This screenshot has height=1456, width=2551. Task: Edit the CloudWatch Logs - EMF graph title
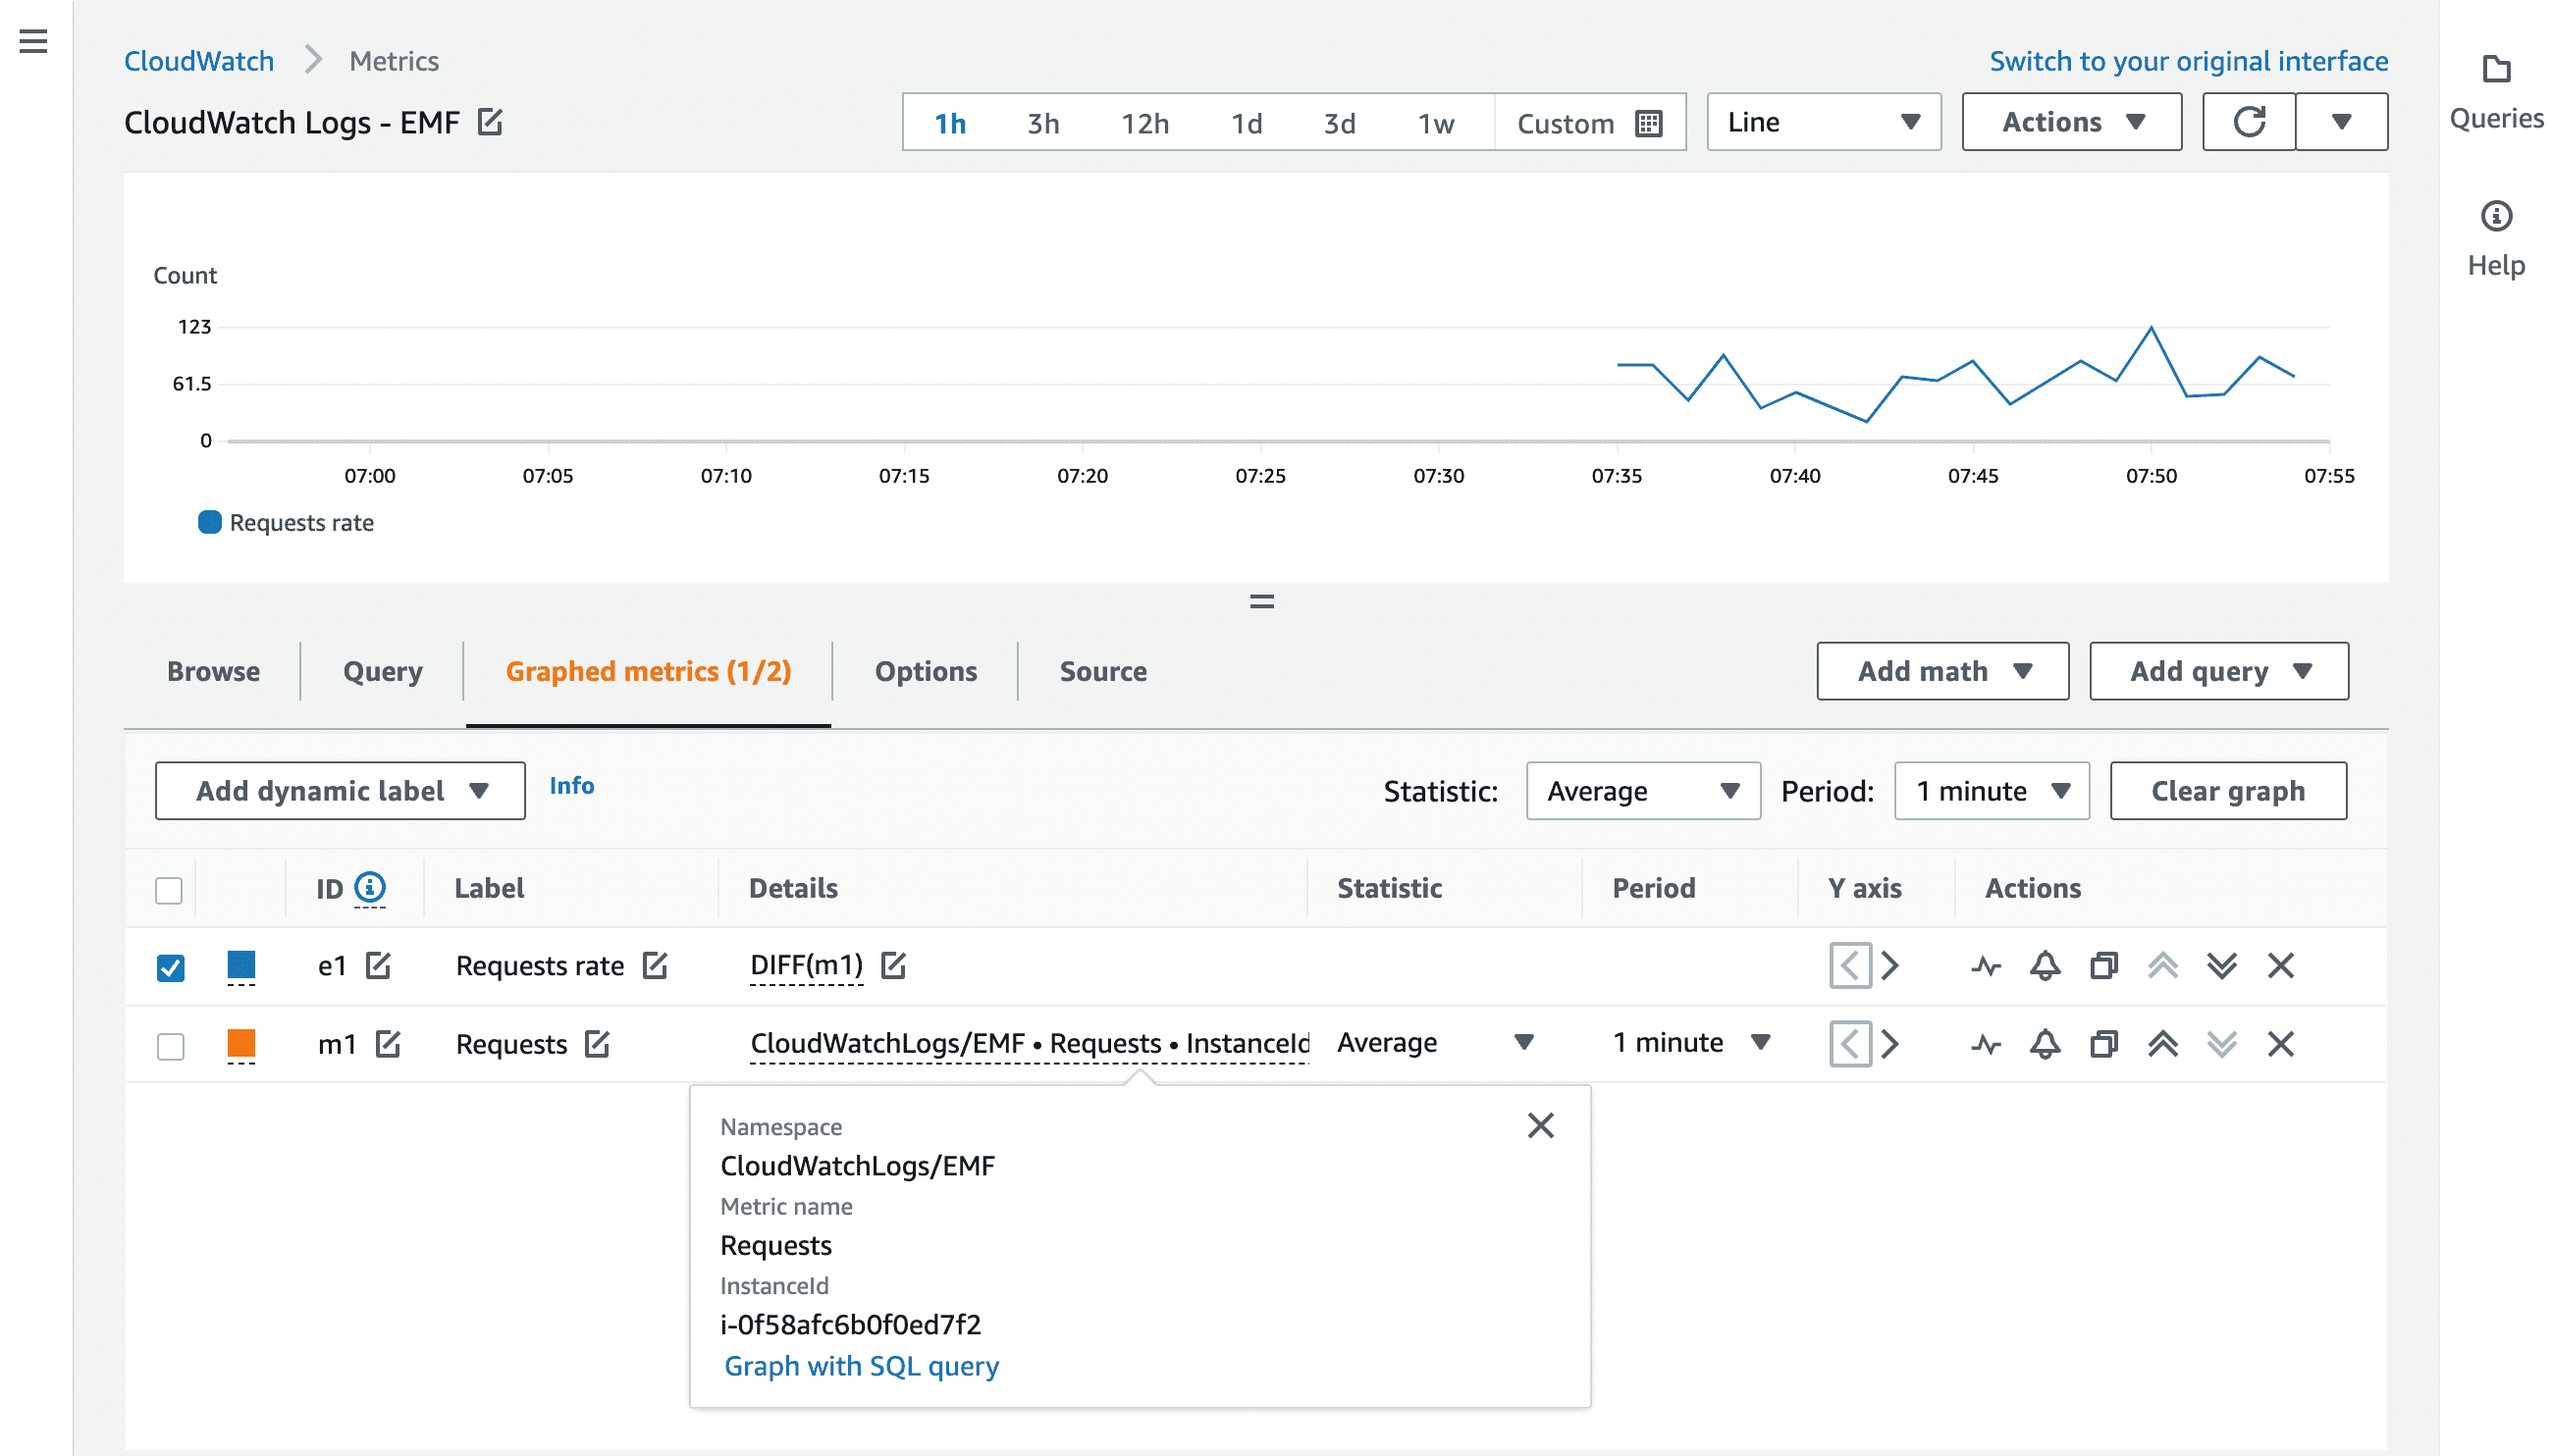(490, 122)
